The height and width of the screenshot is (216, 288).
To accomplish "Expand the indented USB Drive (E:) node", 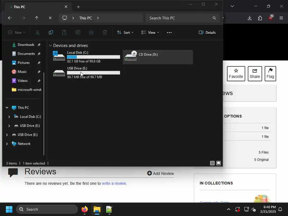I will [9, 126].
